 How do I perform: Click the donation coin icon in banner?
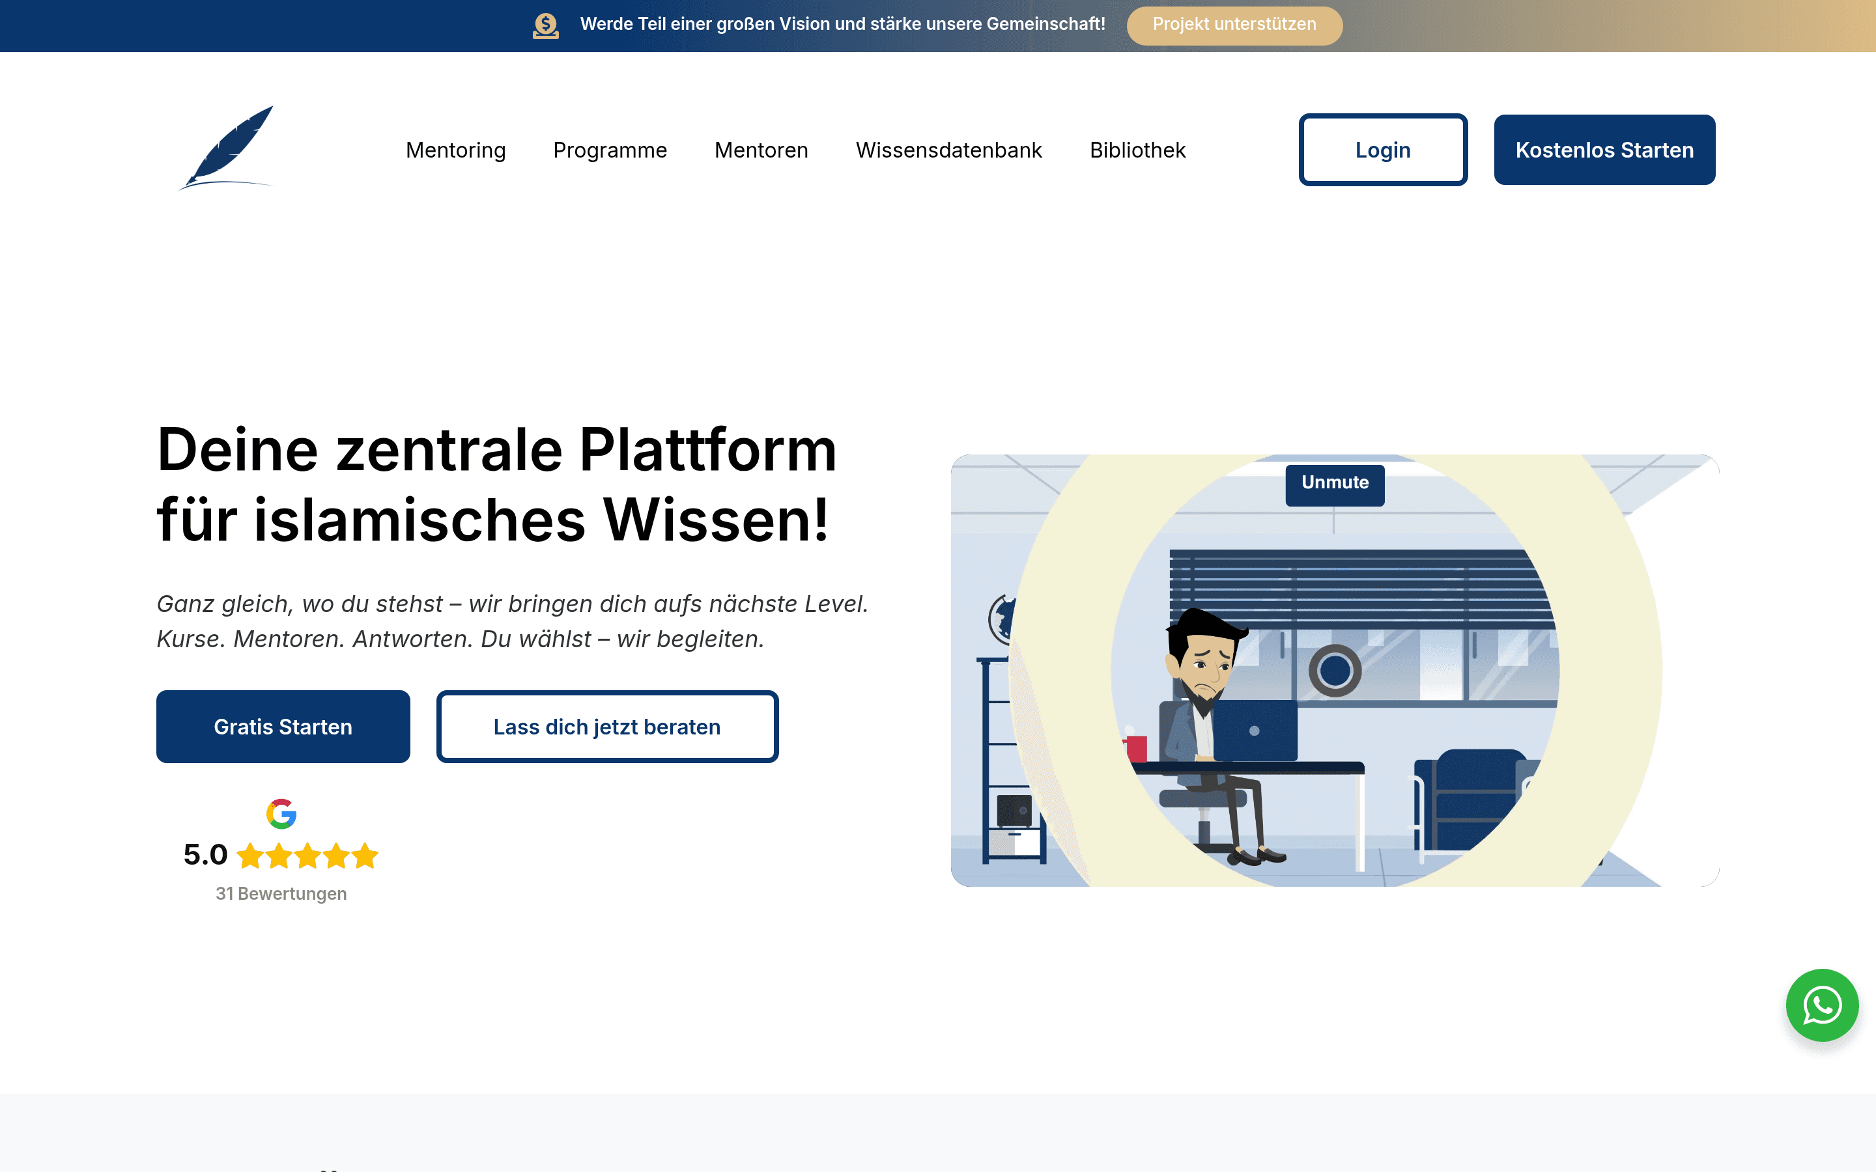click(x=546, y=25)
